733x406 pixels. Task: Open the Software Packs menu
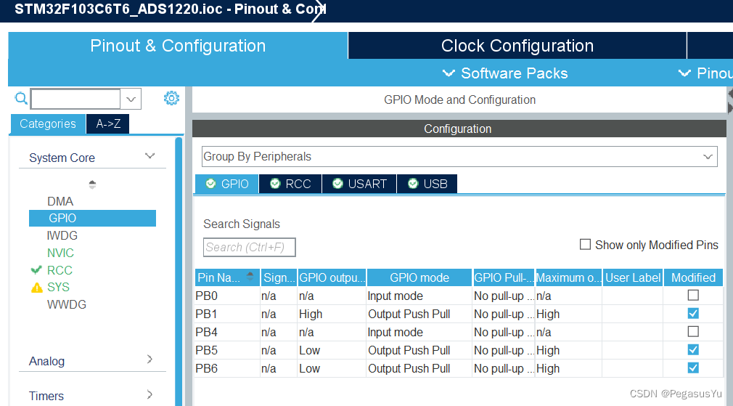(505, 73)
